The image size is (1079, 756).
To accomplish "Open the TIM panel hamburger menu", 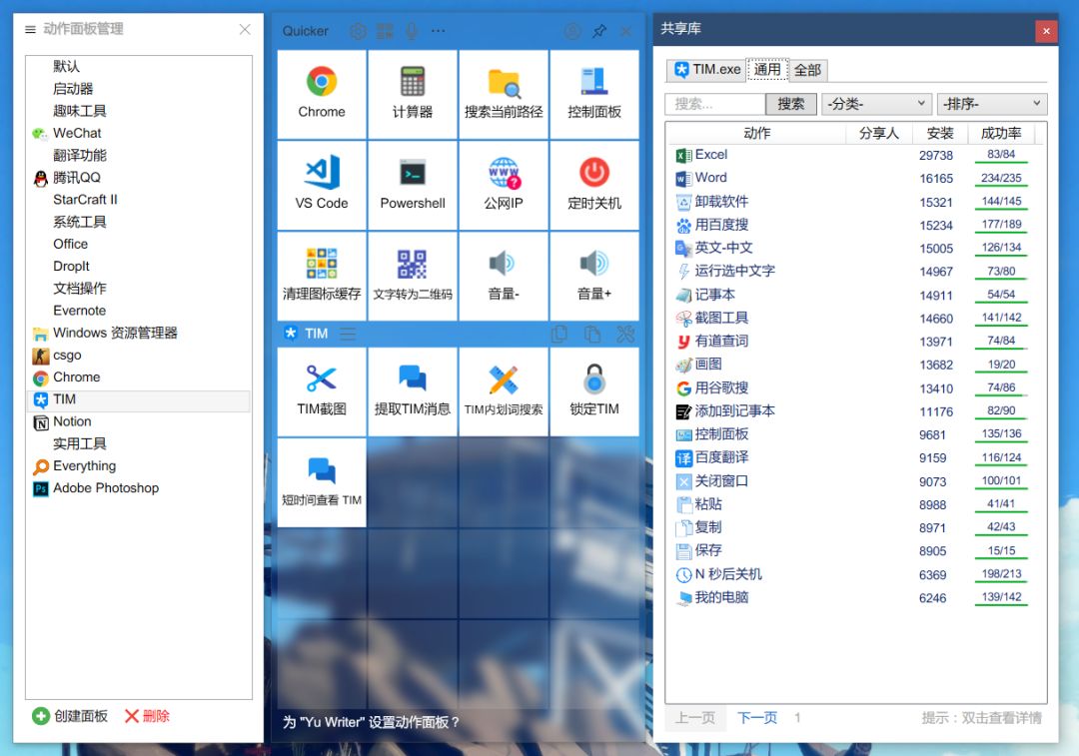I will pos(349,334).
